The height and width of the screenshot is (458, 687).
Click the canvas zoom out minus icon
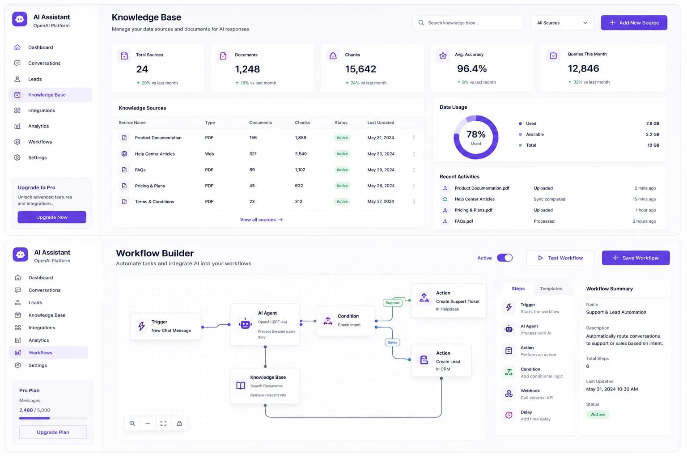(x=148, y=424)
